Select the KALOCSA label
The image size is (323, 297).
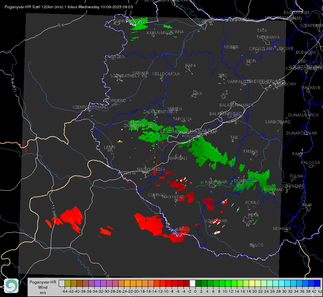310,163
